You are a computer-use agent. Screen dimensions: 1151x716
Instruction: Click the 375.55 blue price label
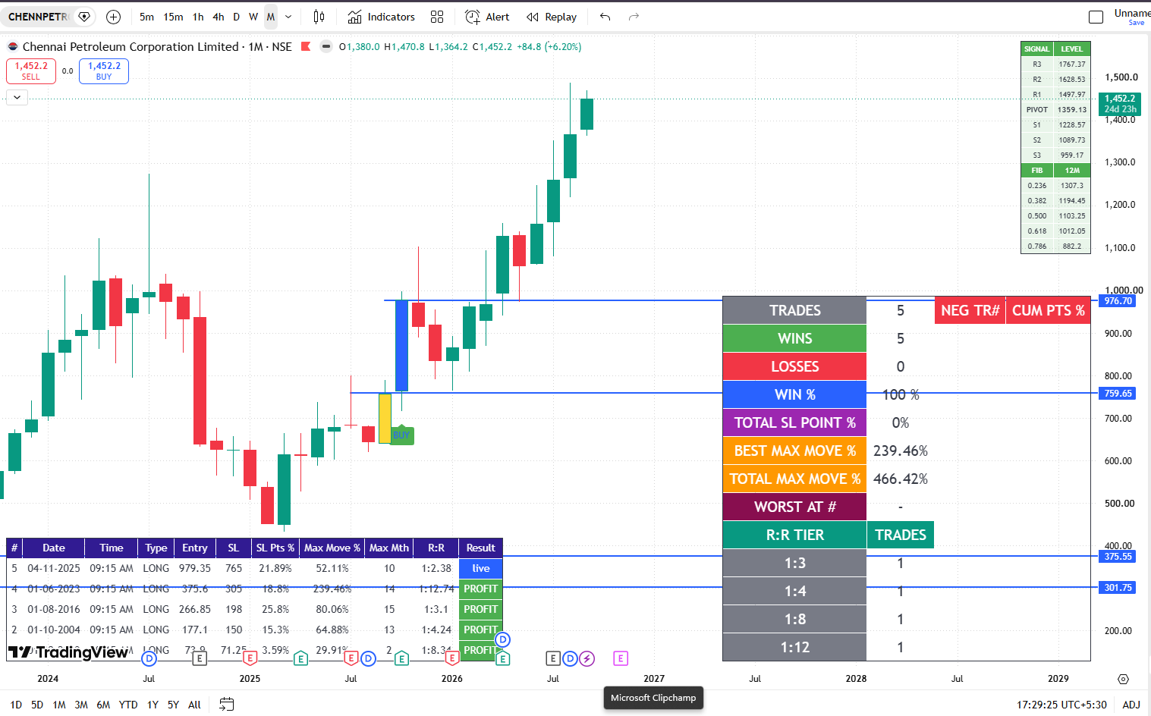point(1118,557)
